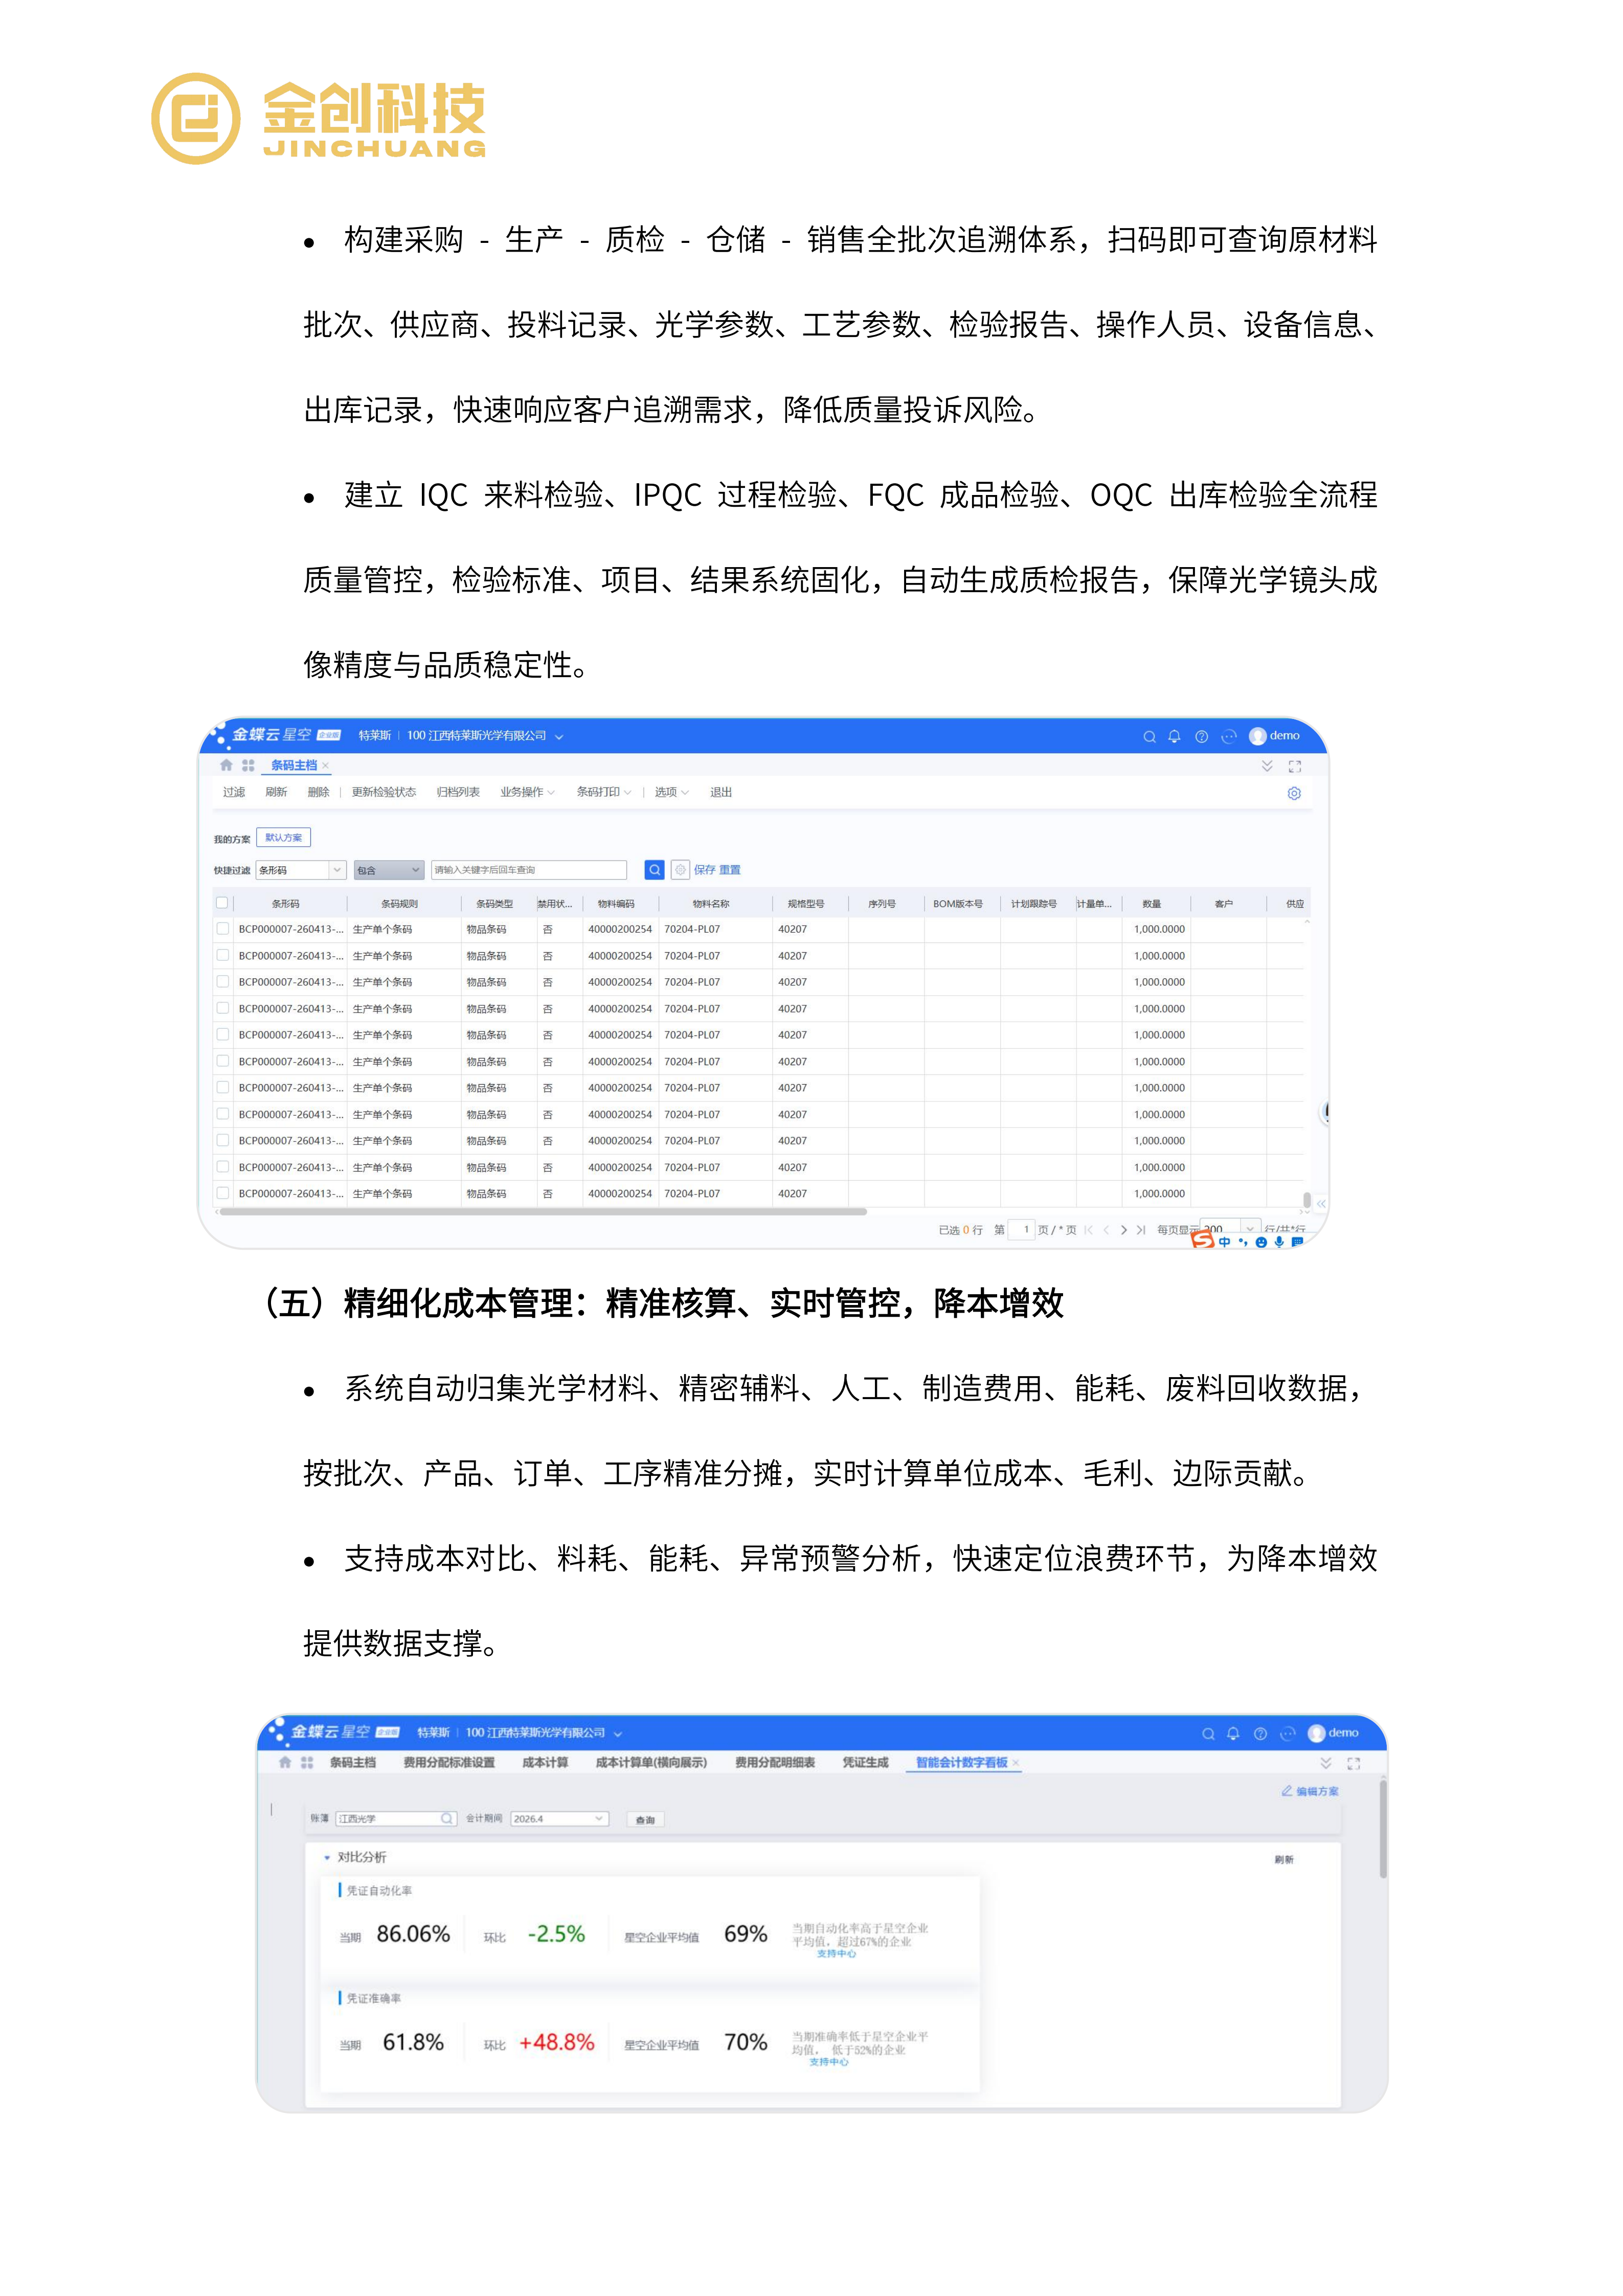
Task: Open 归档列表 toolbar button
Action: pos(458,792)
